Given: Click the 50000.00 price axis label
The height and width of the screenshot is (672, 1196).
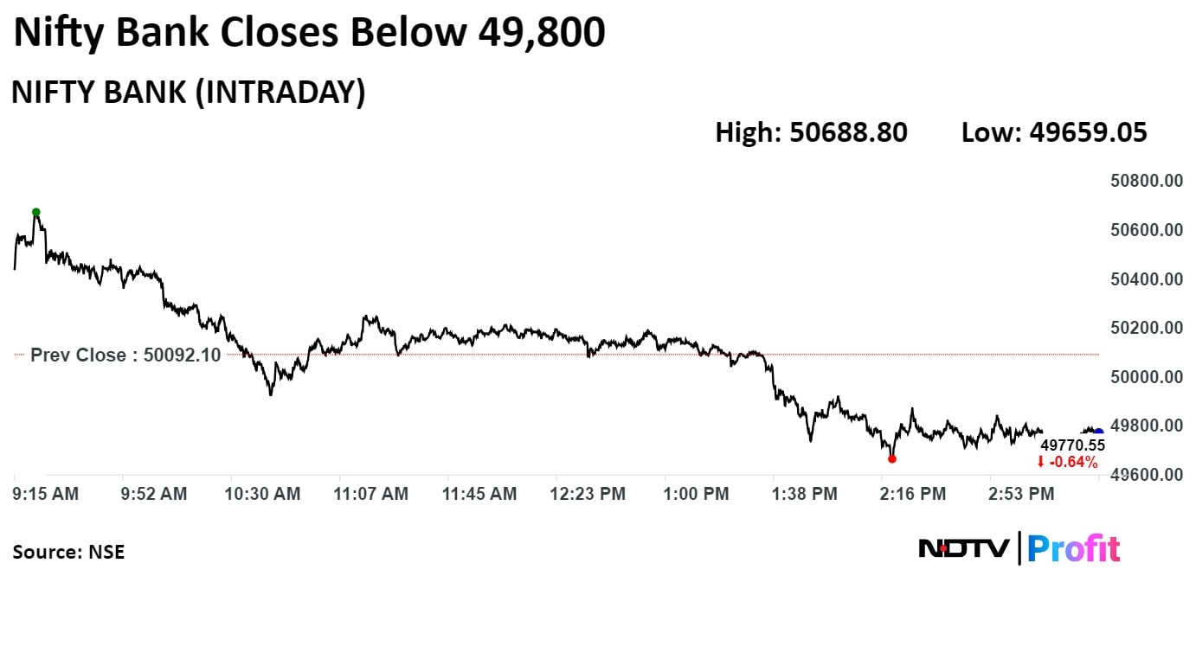Looking at the screenshot, I should point(1147,376).
